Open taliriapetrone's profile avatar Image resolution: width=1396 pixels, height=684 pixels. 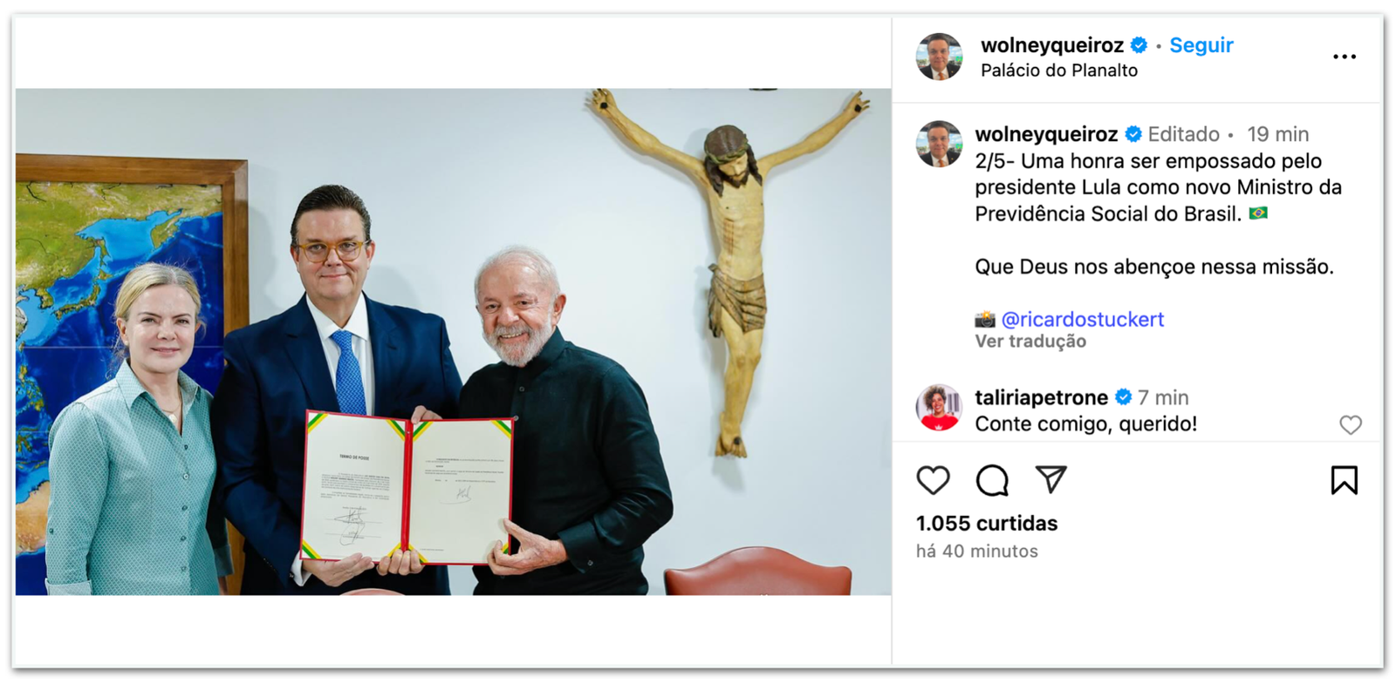pyautogui.click(x=939, y=407)
